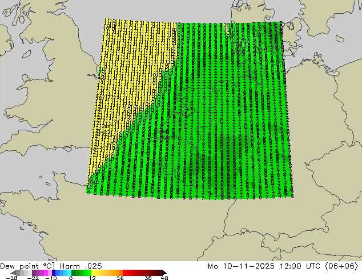This screenshot has width=362, height=280.
Task: Click the '12:00 UTC' time label
Action: pyautogui.click(x=300, y=266)
